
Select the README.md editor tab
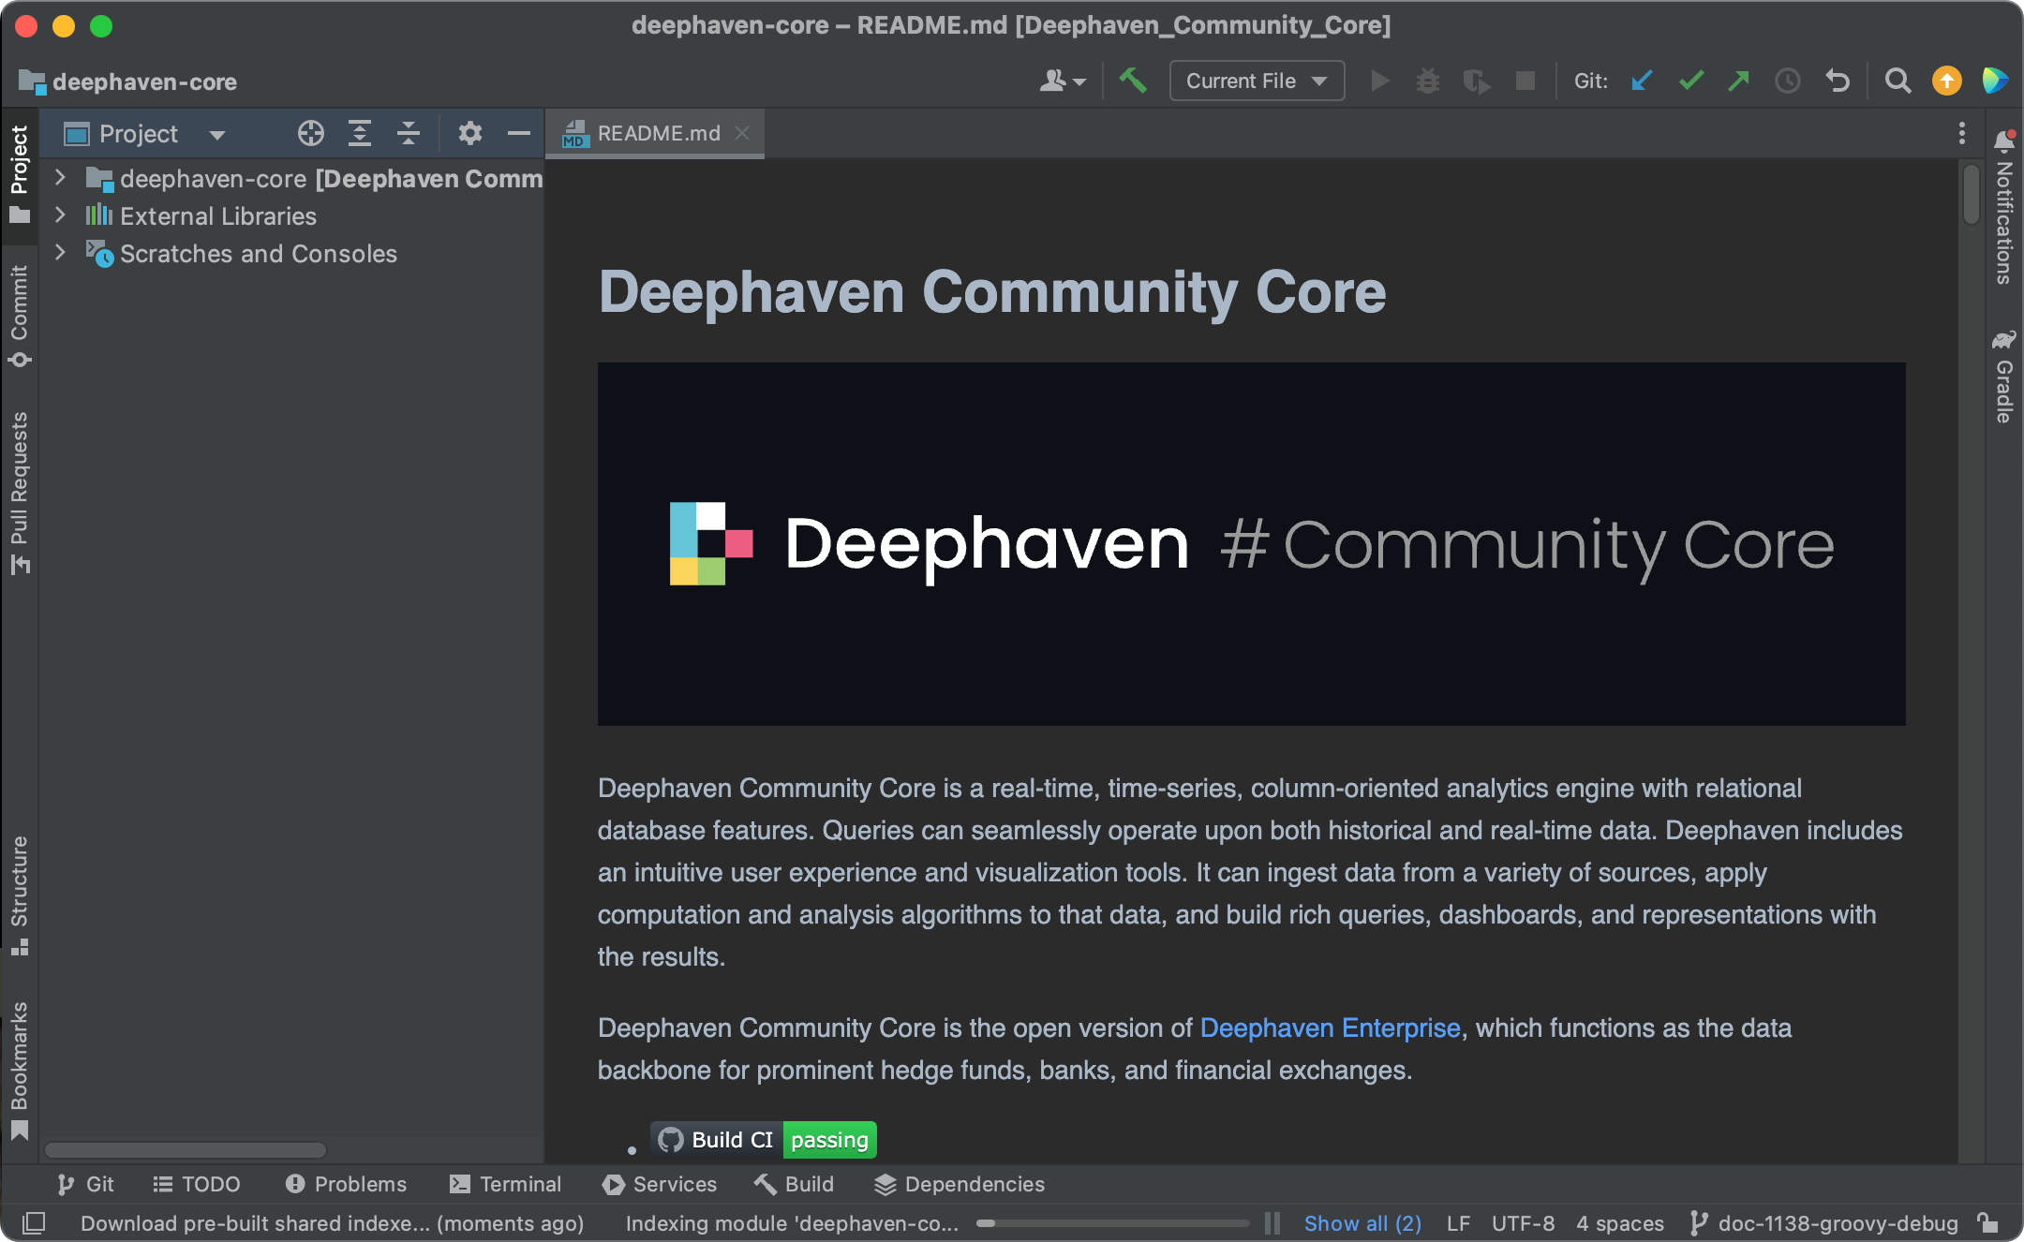(655, 134)
